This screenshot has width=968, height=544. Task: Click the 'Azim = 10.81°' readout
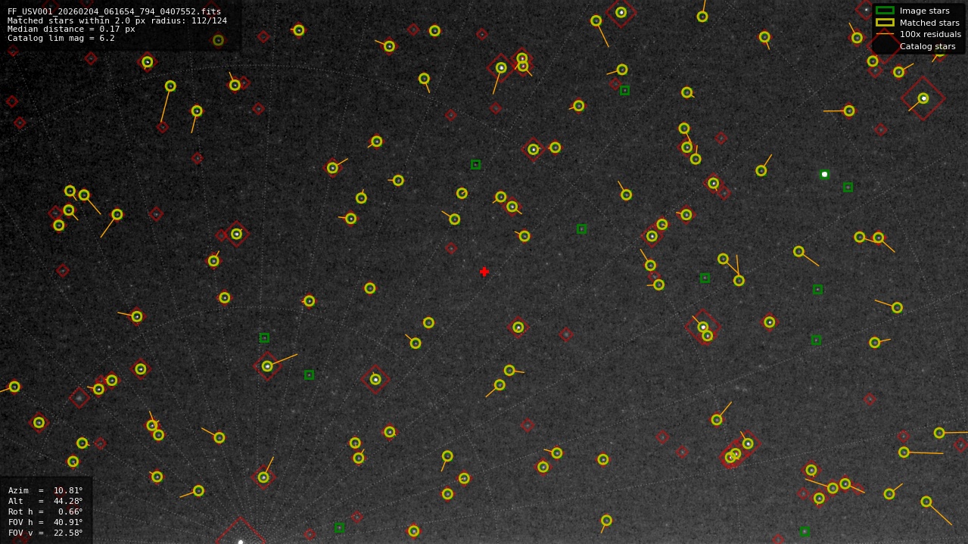45,490
